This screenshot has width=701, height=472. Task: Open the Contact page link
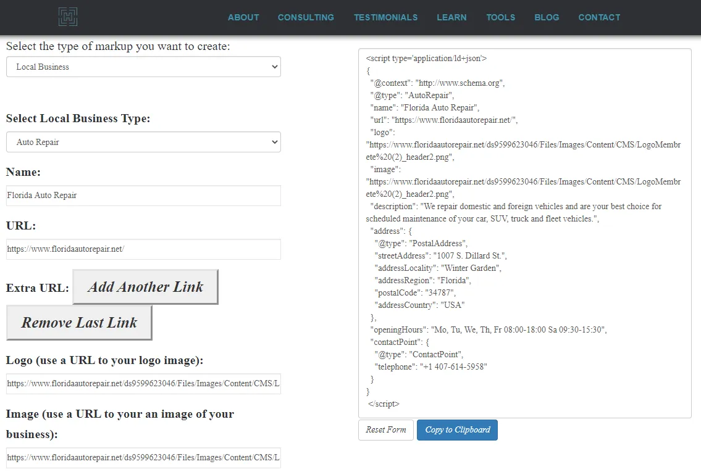coord(599,17)
